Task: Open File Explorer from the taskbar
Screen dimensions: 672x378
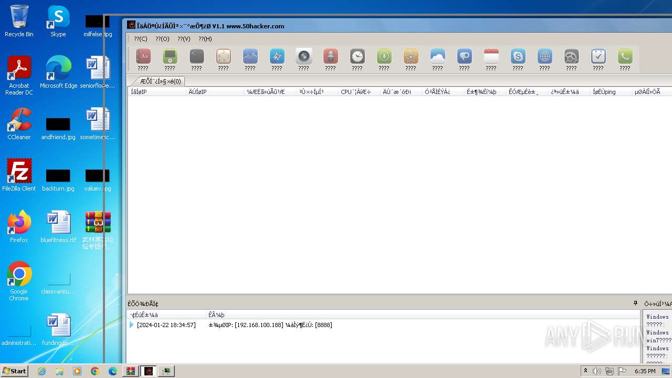Action: [59, 371]
